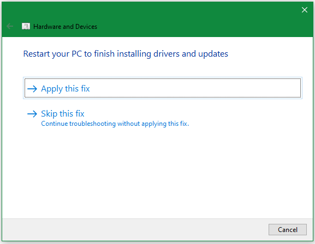315x244 pixels.
Task: Click the Restart your PC heading
Action: tap(126, 54)
